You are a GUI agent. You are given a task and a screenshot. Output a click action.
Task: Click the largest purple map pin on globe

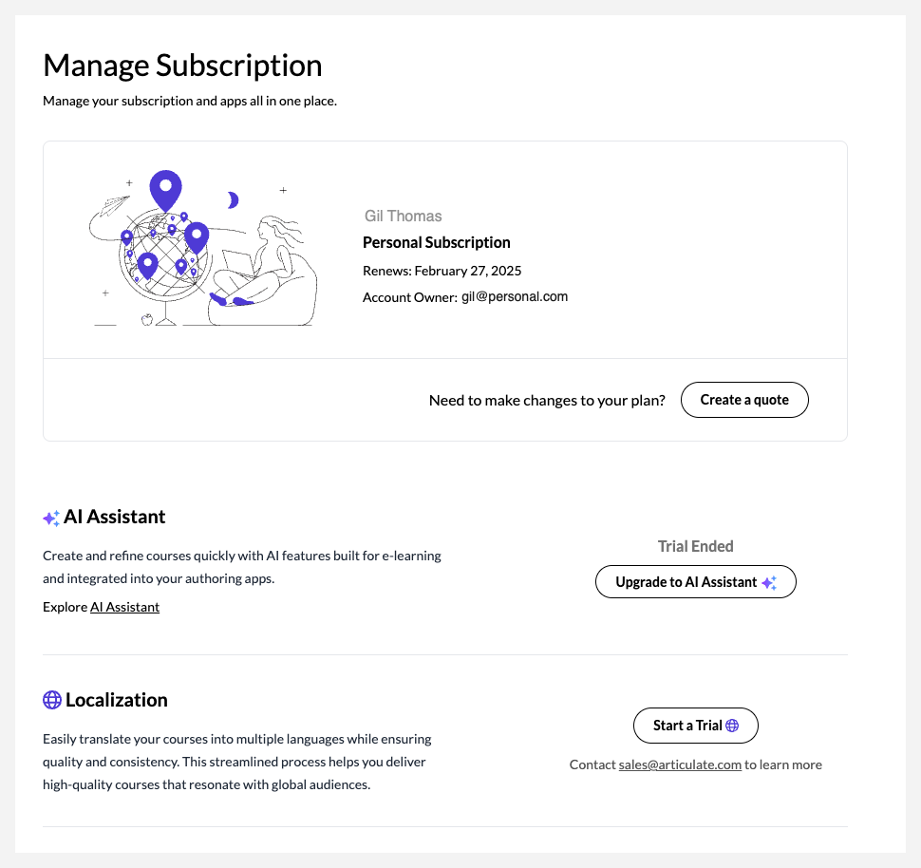click(x=165, y=190)
